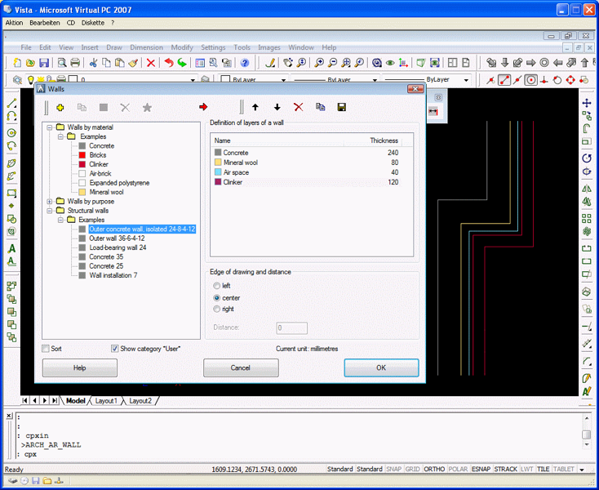Open the Dimension menu

[146, 47]
